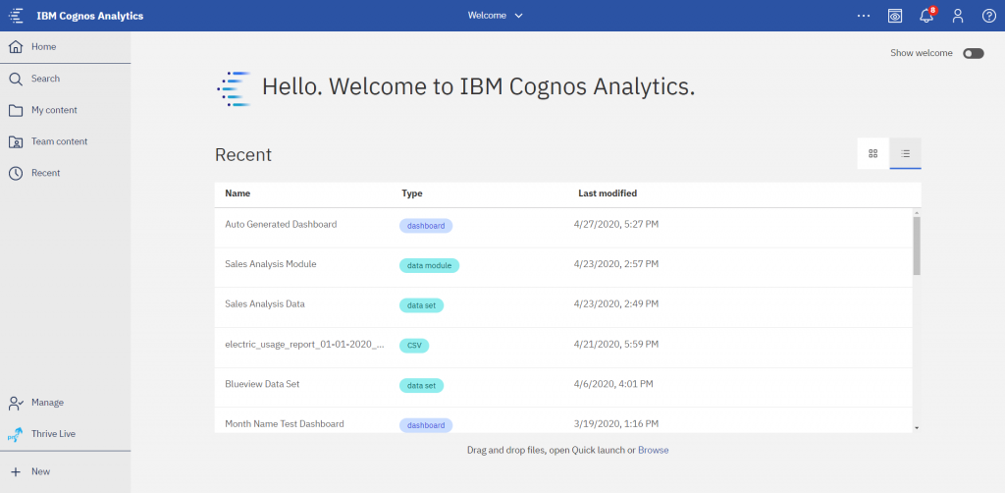Click the Recent list vertical scrollbar
The height and width of the screenshot is (493, 1005).
tap(917, 246)
